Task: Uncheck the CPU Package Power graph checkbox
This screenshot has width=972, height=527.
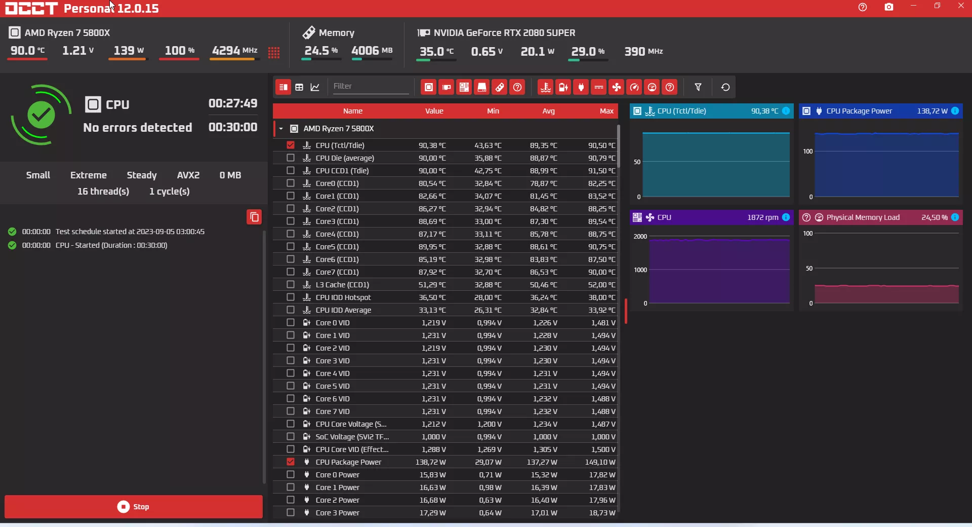Action: pyautogui.click(x=291, y=462)
